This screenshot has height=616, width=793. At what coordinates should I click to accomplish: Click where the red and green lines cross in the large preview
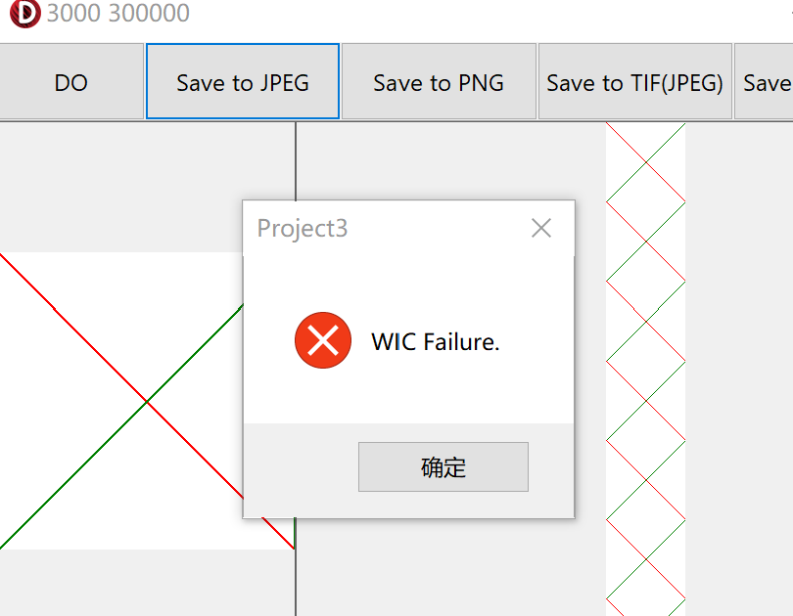[147, 402]
